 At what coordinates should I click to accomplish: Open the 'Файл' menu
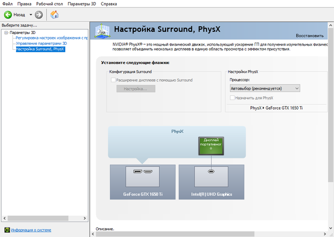8,4
